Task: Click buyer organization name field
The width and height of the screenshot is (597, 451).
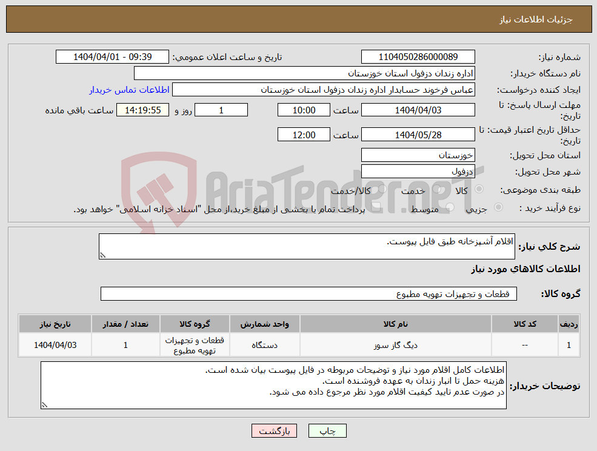Action: tap(305, 73)
